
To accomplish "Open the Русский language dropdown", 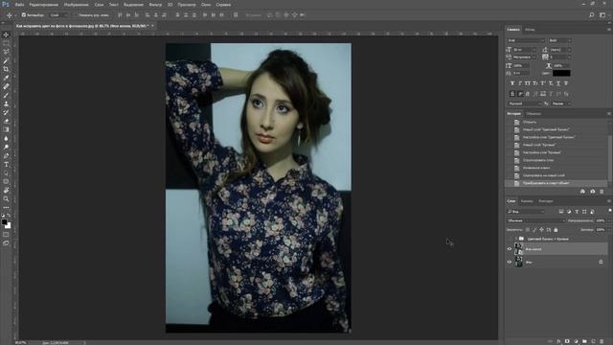I will point(524,103).
